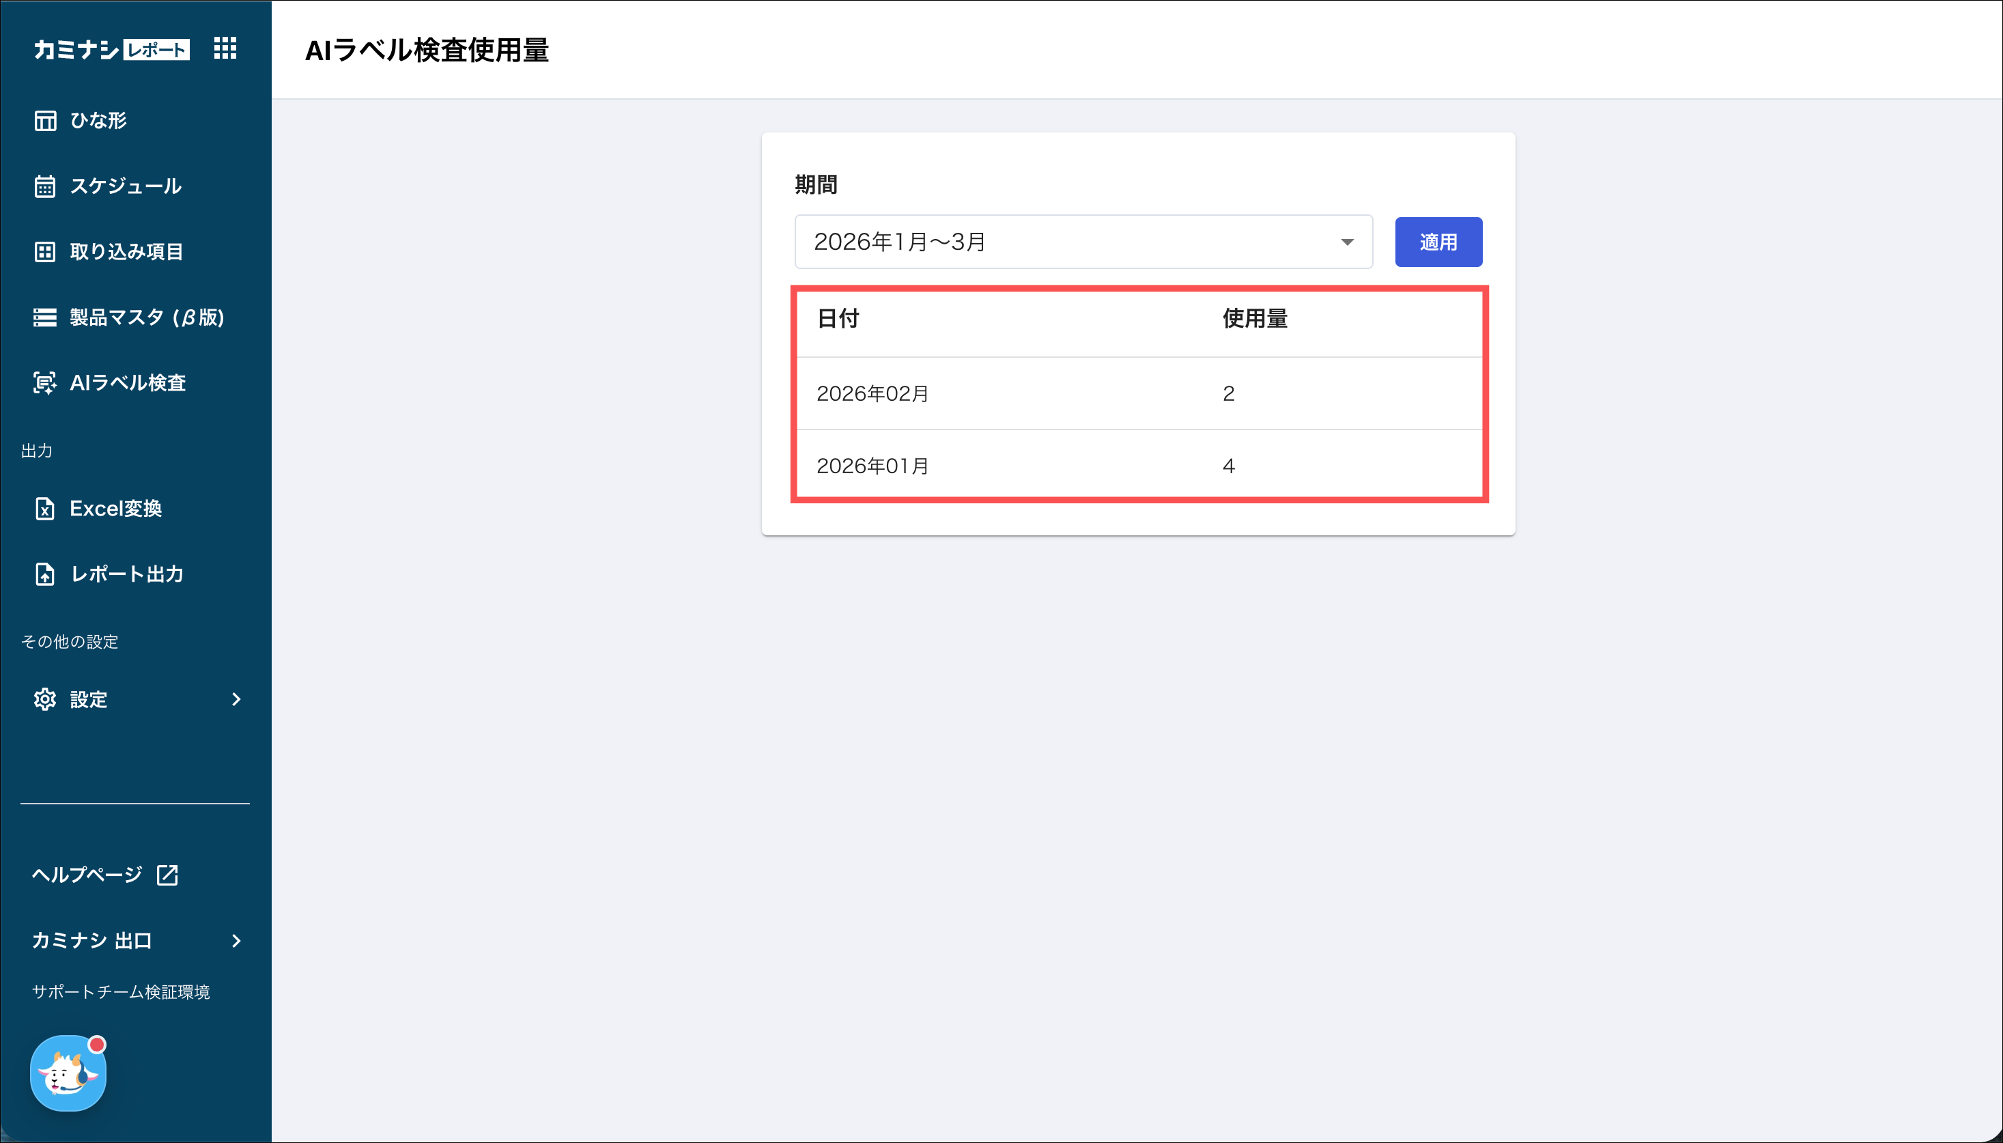
Task: Expand the カミナシ 出口 account chevron
Action: pyautogui.click(x=236, y=942)
